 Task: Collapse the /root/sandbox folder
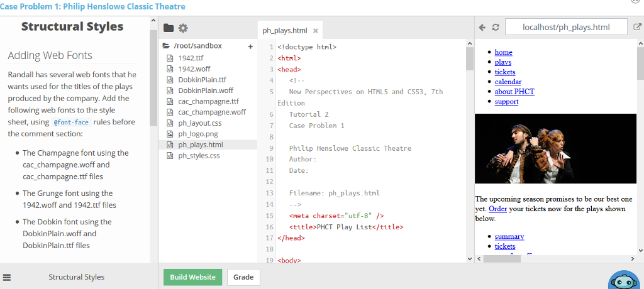coord(166,46)
